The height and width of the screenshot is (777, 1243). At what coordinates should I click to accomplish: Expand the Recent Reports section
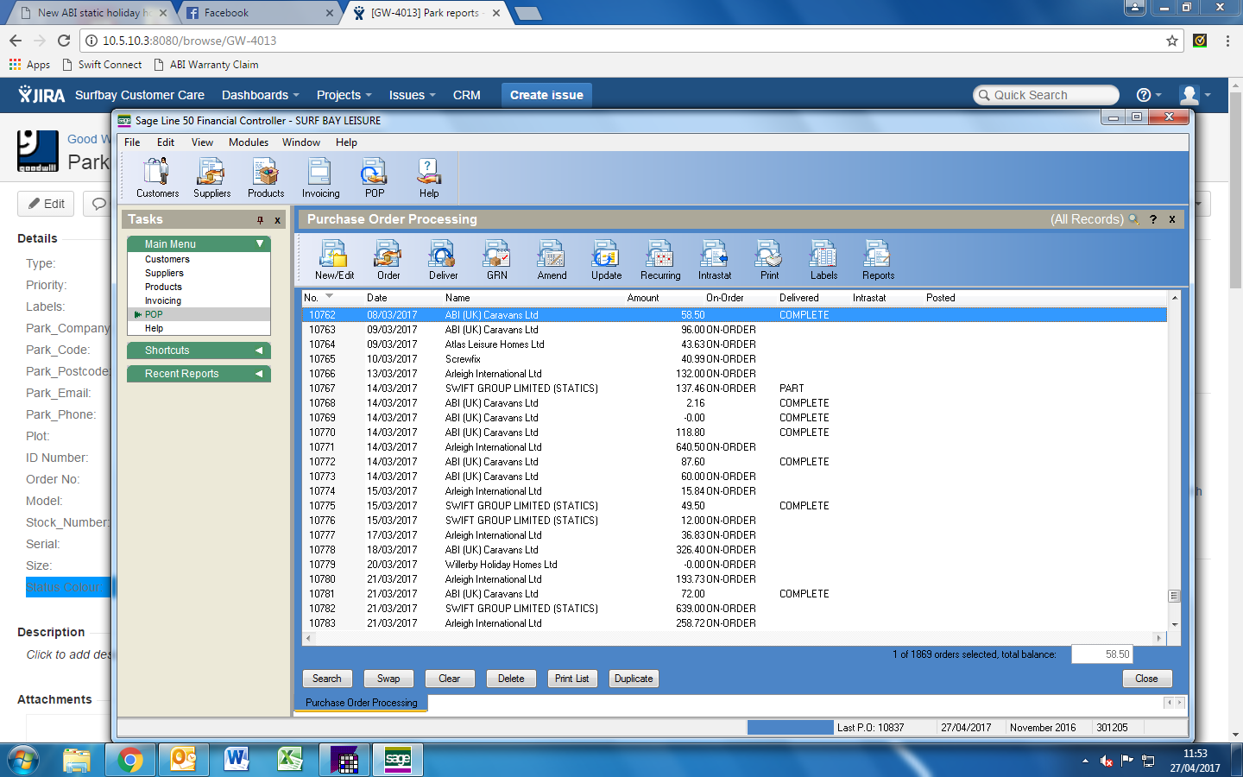(259, 374)
